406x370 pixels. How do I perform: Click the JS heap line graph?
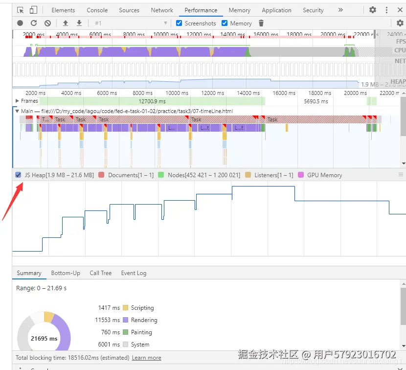click(x=209, y=218)
